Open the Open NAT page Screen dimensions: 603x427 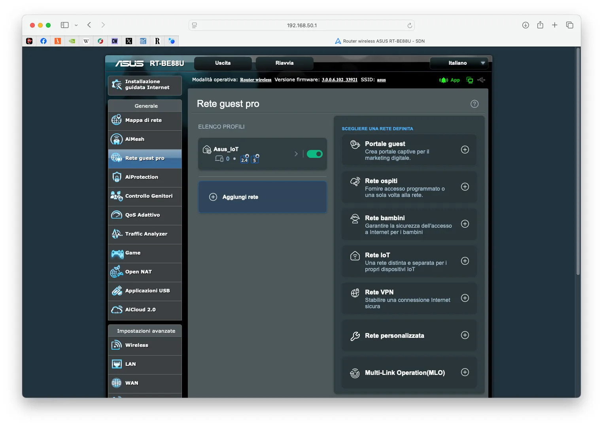pos(145,272)
